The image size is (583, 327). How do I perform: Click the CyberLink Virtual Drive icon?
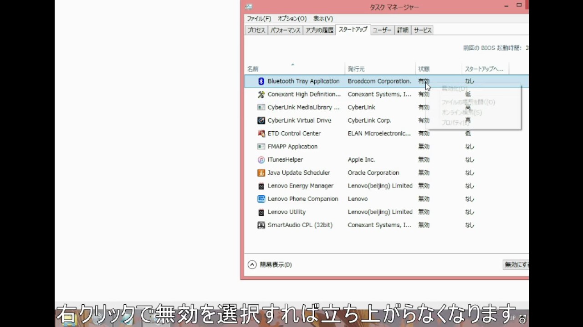pos(261,120)
